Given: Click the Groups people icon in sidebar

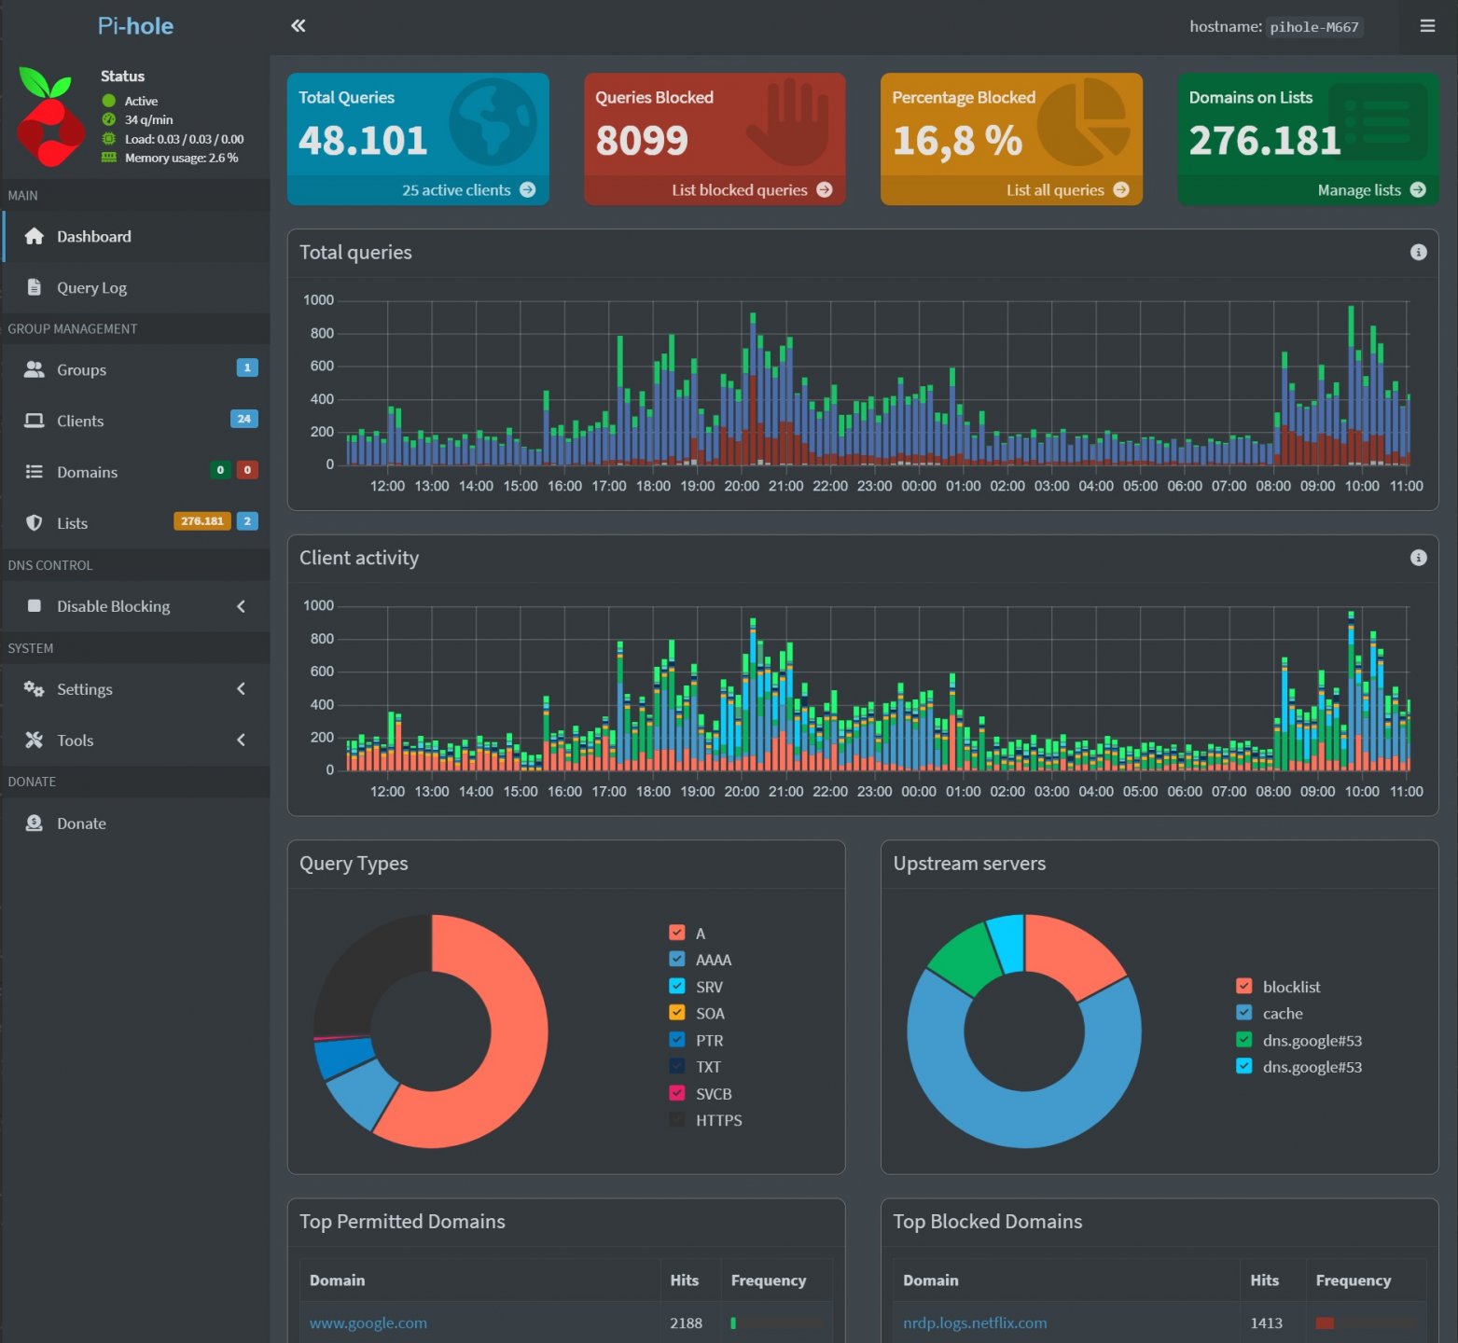Looking at the screenshot, I should [35, 369].
